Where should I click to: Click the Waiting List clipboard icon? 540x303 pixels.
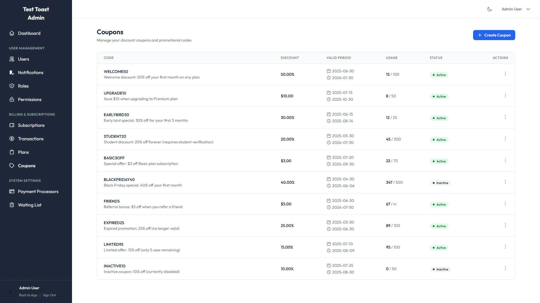tap(12, 205)
